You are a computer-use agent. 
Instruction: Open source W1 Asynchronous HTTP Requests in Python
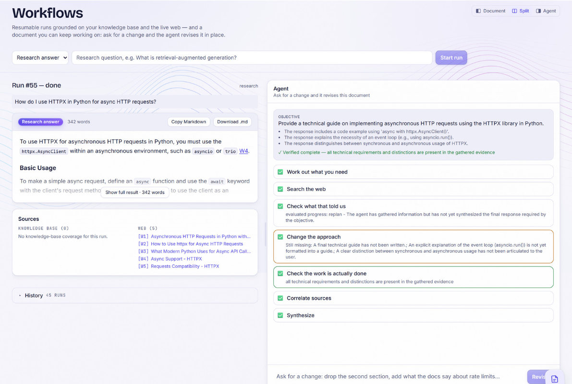tap(195, 236)
